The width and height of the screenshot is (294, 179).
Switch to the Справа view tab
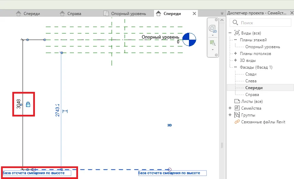pyautogui.click(x=74, y=14)
